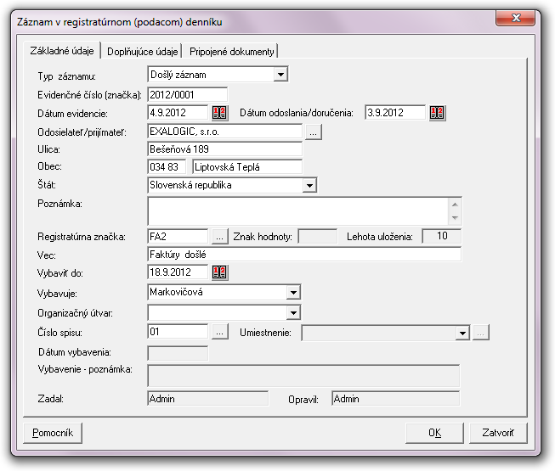This screenshot has height=471, width=555.
Task: Browse Registratúrna značka with ellipsis button
Action: (x=220, y=235)
